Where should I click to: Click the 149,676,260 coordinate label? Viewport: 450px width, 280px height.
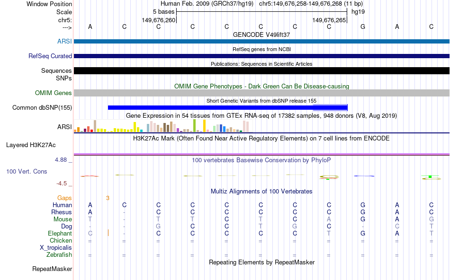(158, 20)
